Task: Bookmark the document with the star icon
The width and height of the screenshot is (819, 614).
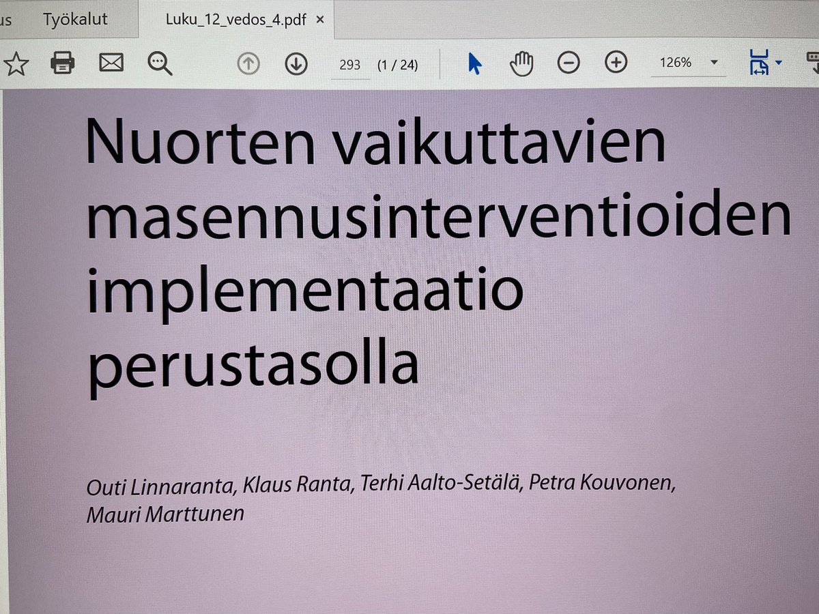Action: (16, 64)
